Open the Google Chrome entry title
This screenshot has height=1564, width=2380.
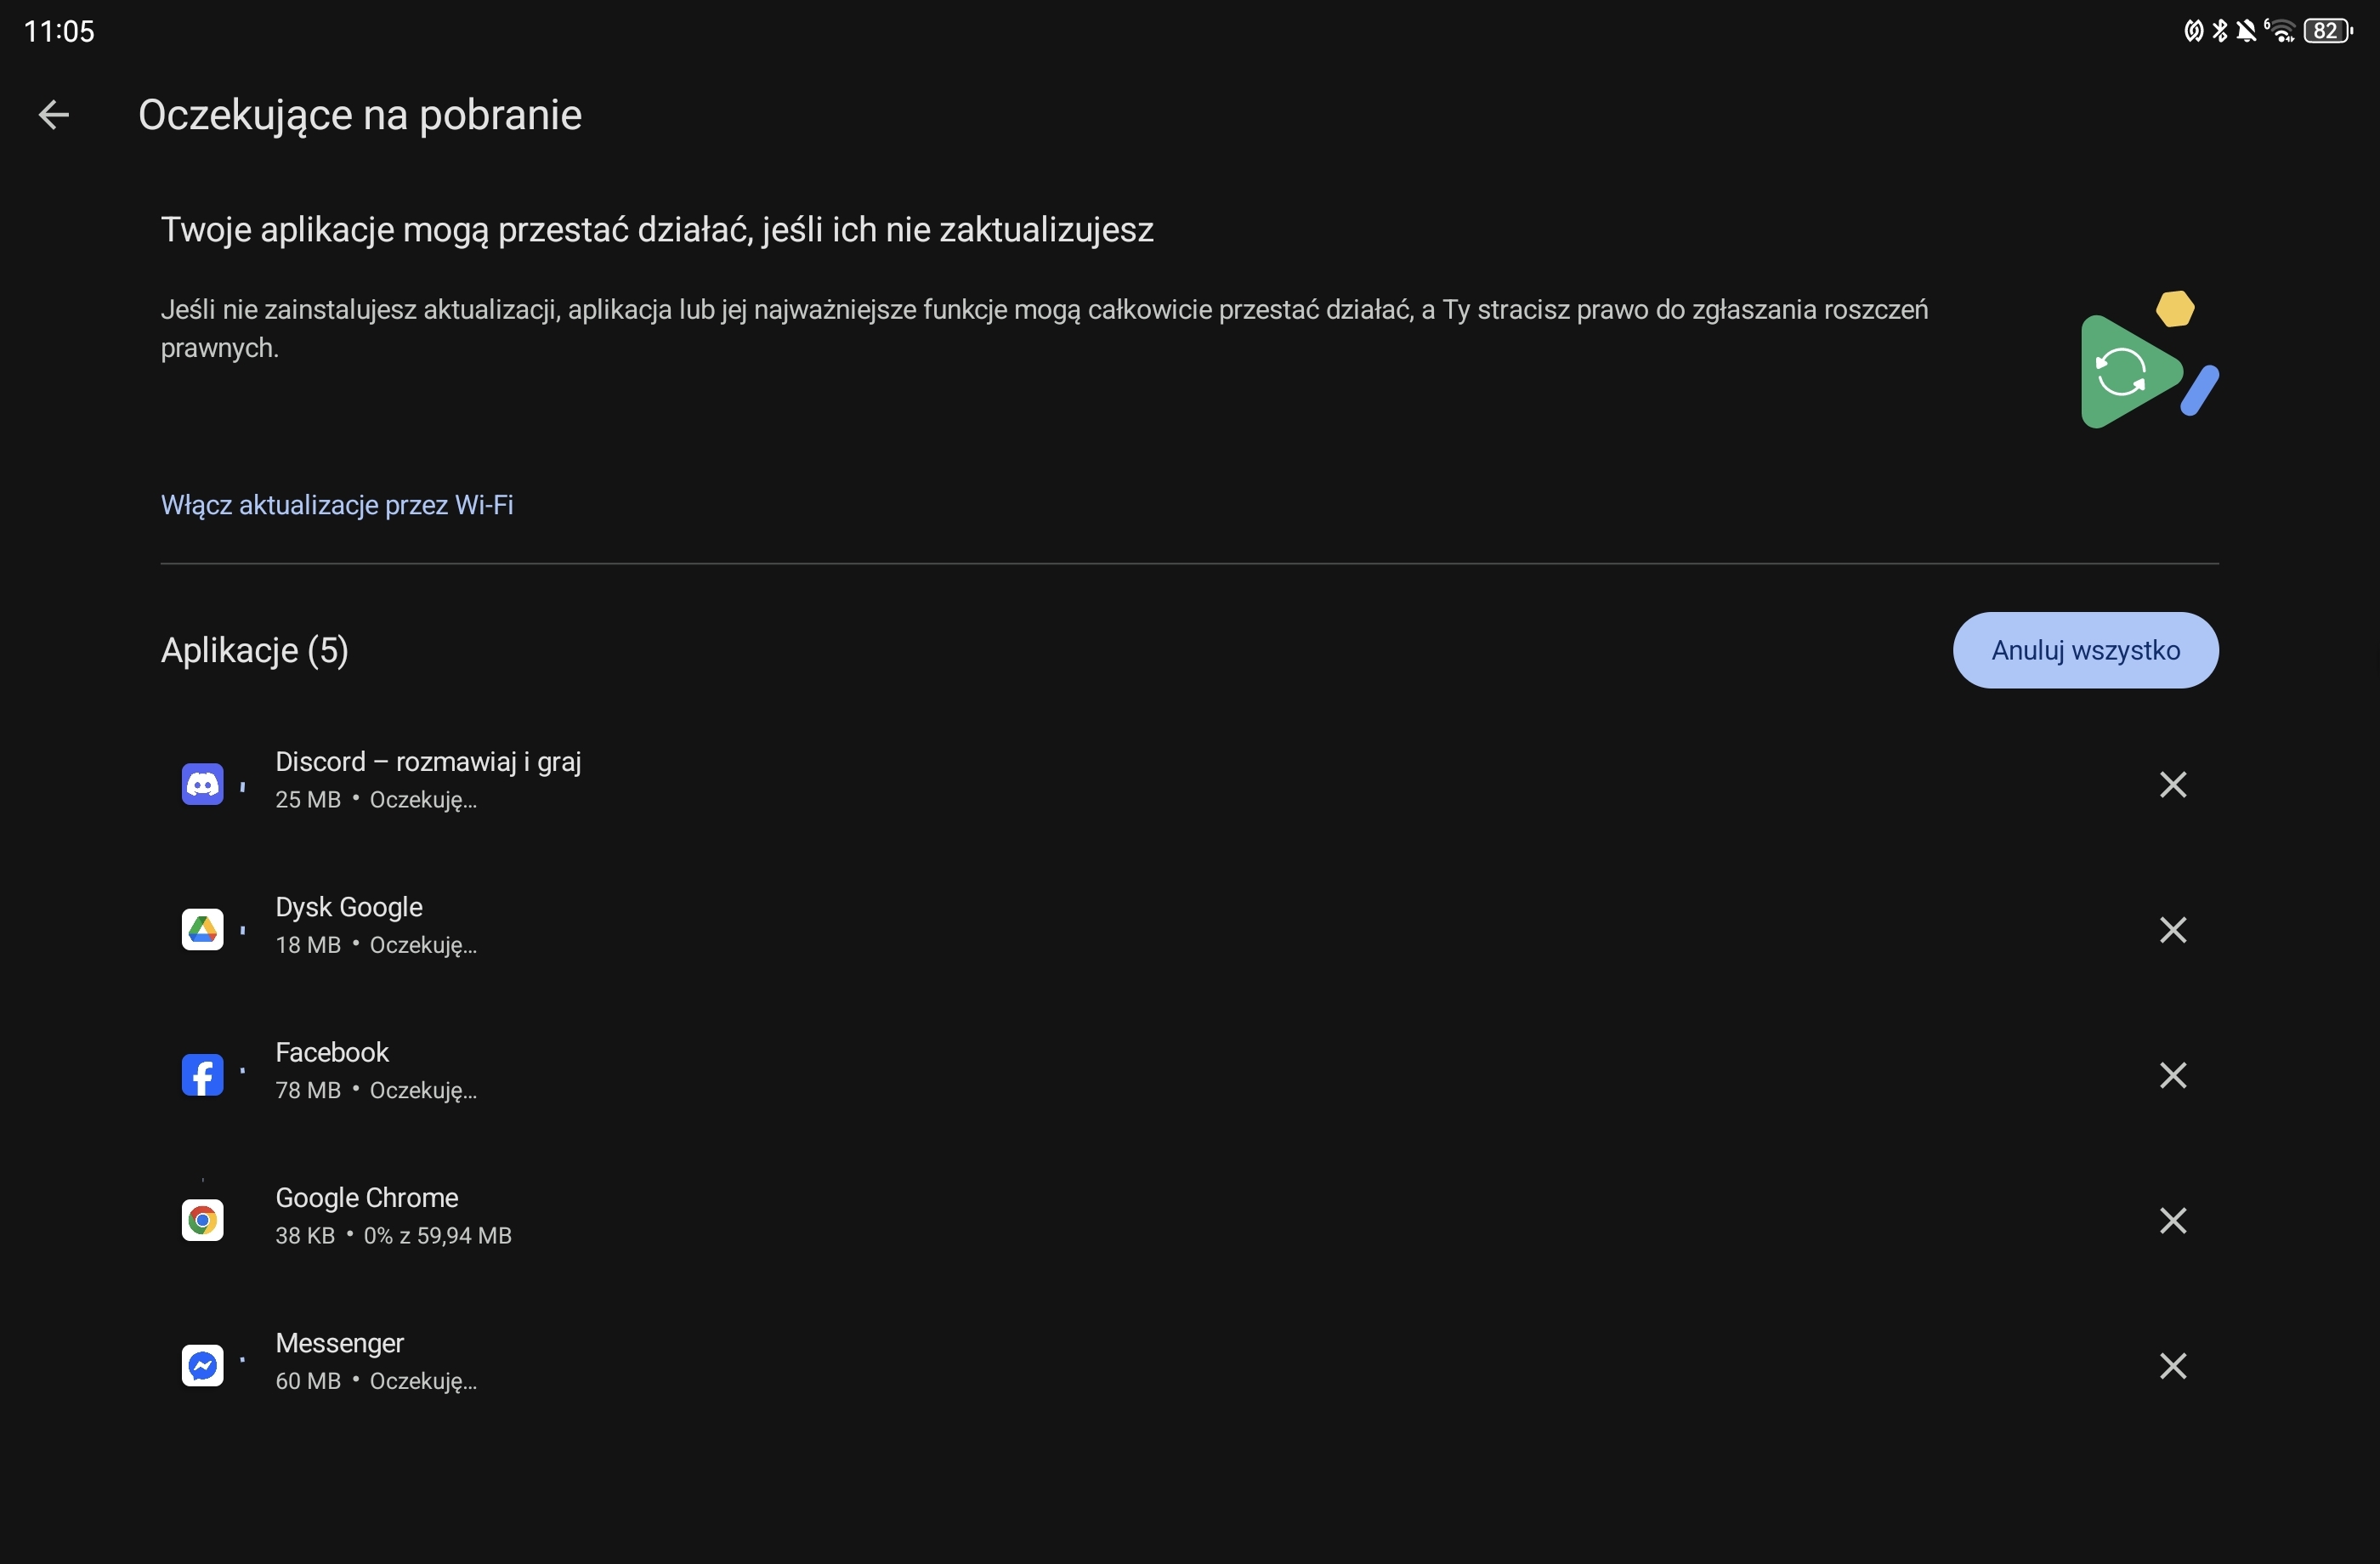pos(367,1198)
